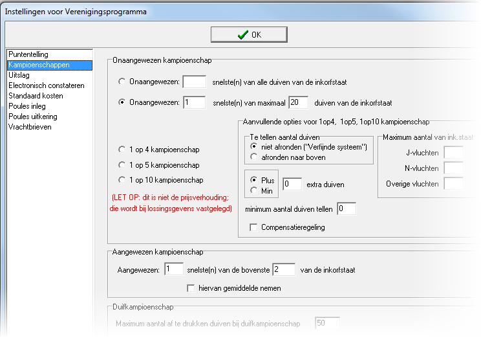
Task: Select Plus extra duiven radio
Action: coord(253,180)
